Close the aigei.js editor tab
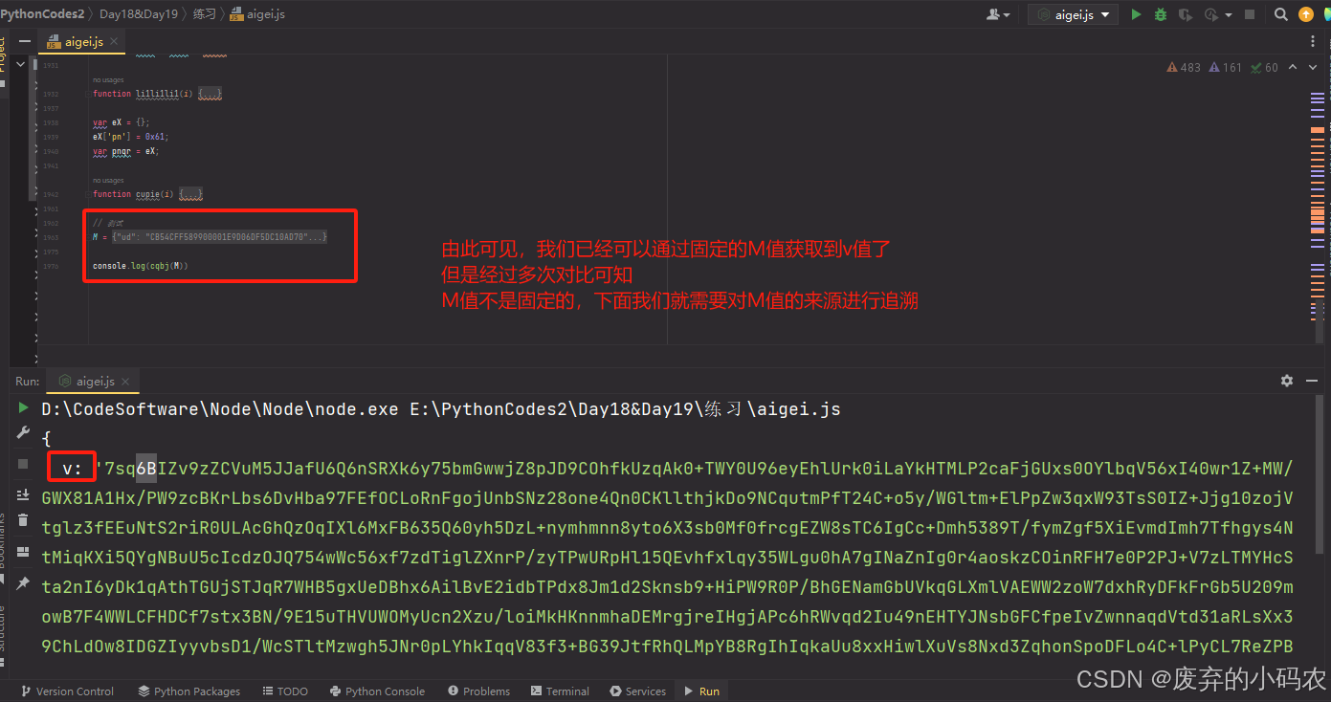The height and width of the screenshot is (702, 1331). pyautogui.click(x=114, y=42)
